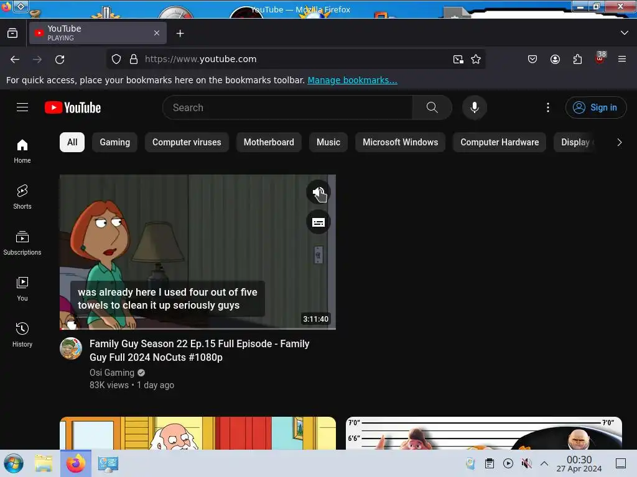Focus the YouTube Search field

(x=287, y=107)
